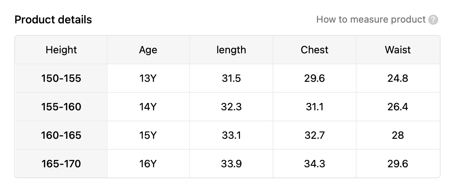Click the Product details heading

point(53,19)
